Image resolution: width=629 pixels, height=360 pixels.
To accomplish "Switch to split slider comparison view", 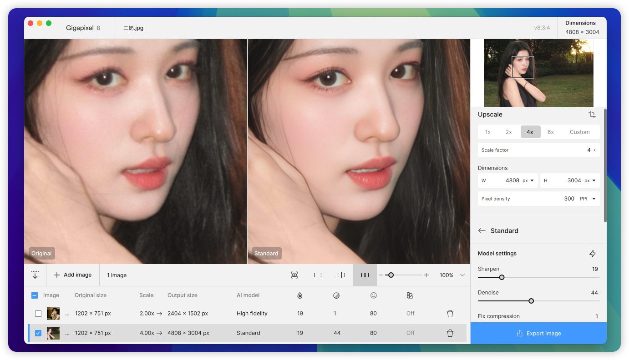I will click(x=341, y=275).
